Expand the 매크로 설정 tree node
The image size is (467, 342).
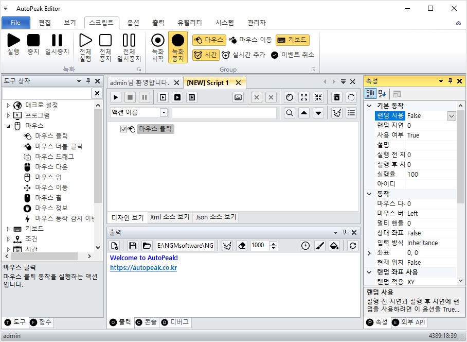(x=8, y=105)
